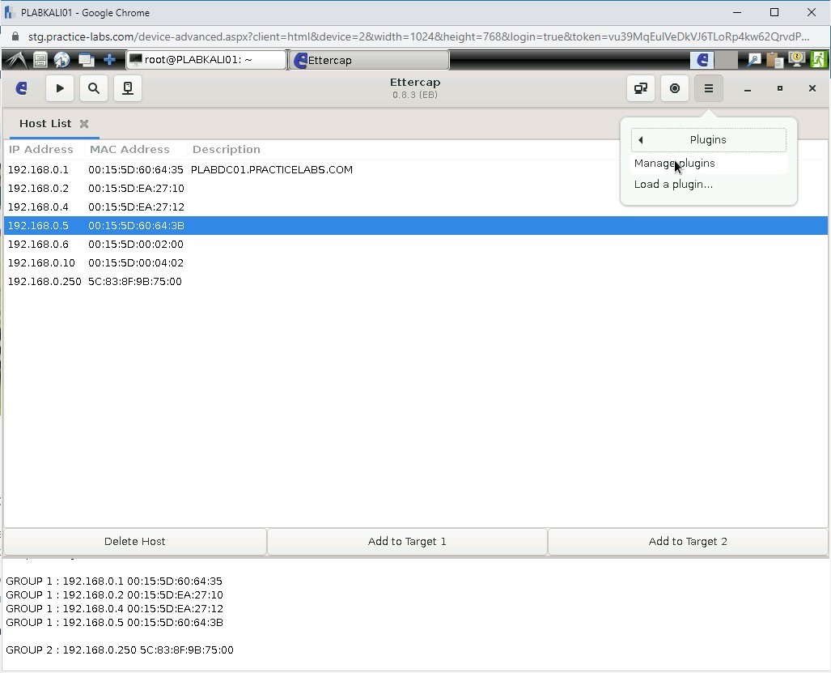Screen dimensions: 831x673
Task: Click the root@PLABKALI01 terminal taskbar button
Action: pyautogui.click(x=206, y=59)
